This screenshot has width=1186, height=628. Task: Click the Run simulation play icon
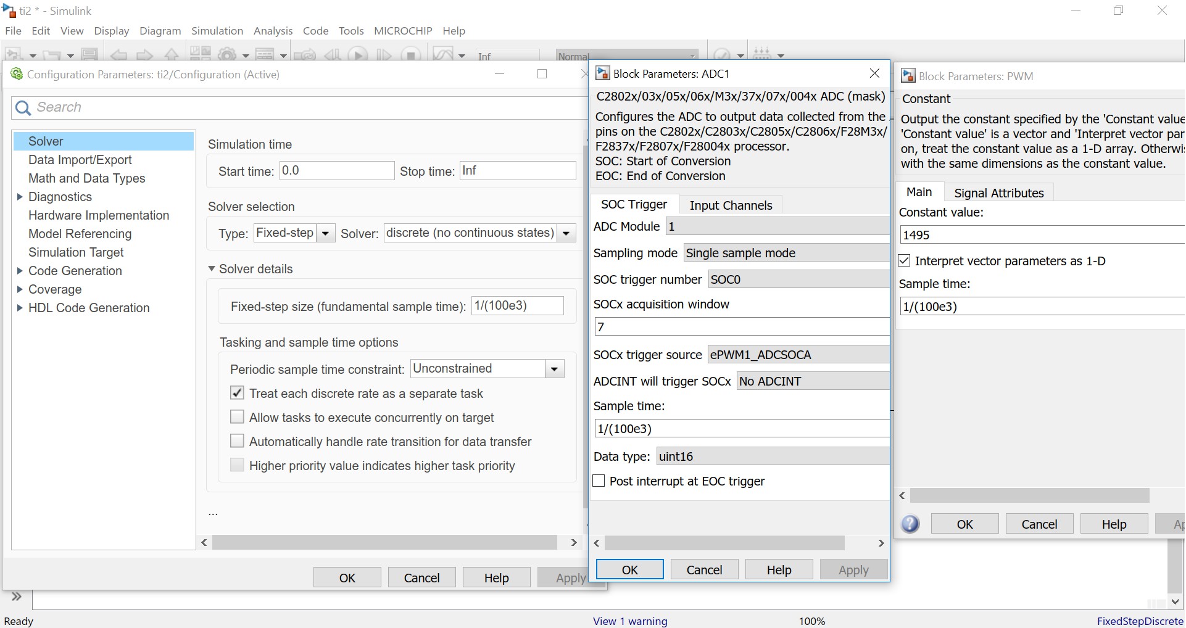pyautogui.click(x=358, y=55)
